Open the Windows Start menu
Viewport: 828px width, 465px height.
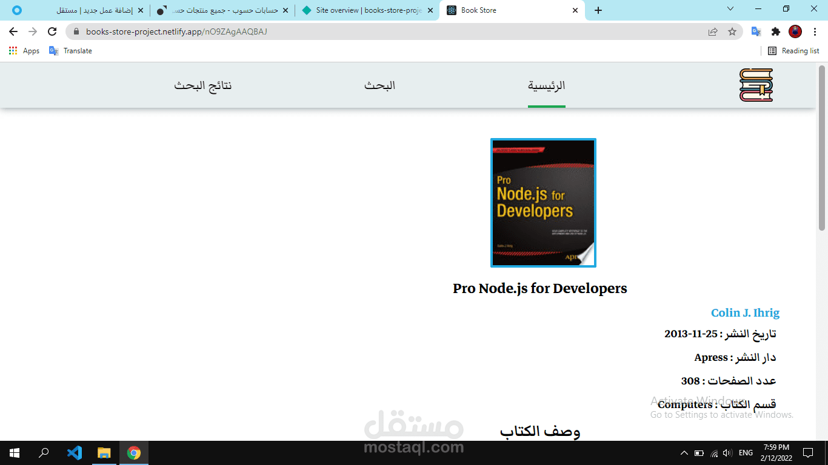coord(15,453)
